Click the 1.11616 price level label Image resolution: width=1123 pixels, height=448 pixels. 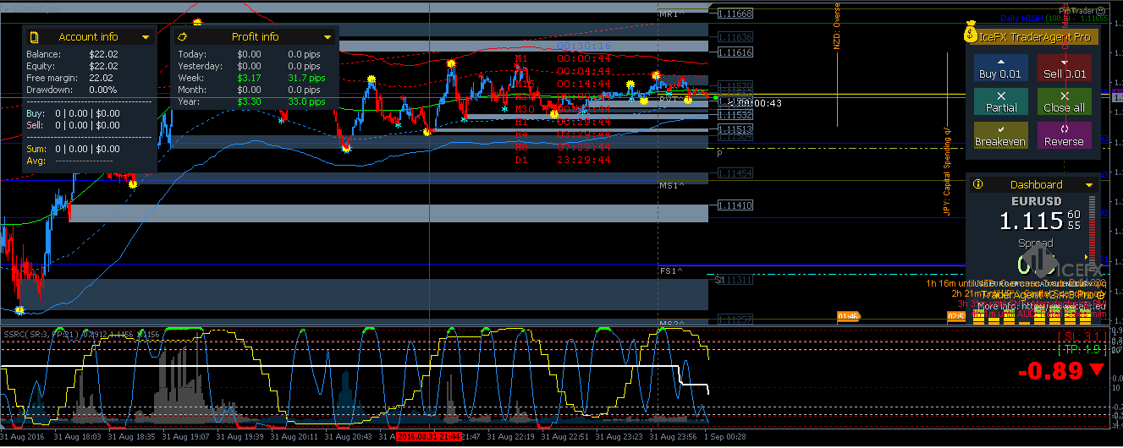(x=735, y=52)
